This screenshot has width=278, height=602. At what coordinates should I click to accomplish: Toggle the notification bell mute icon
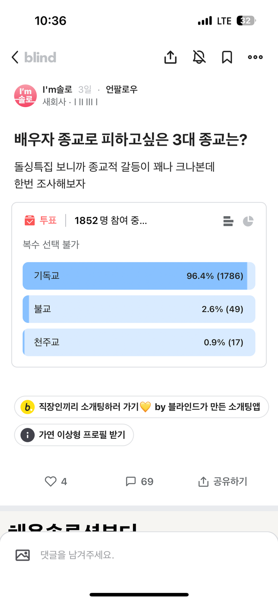pos(199,57)
